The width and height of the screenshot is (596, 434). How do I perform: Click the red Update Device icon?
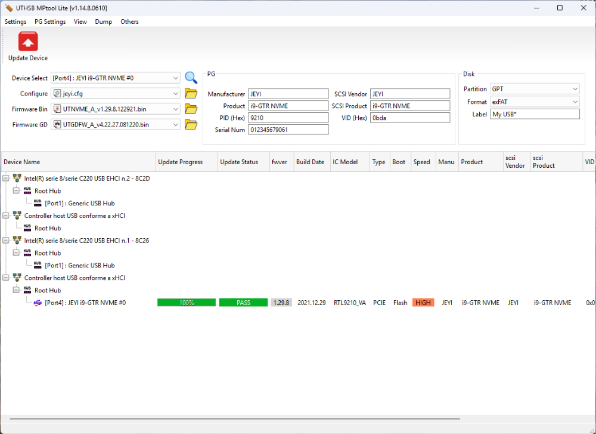pos(27,42)
